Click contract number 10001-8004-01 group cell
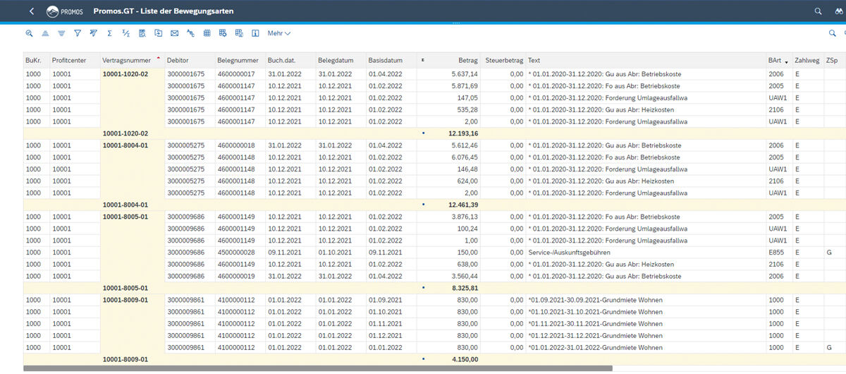The height and width of the screenshot is (374, 846). 125,145
